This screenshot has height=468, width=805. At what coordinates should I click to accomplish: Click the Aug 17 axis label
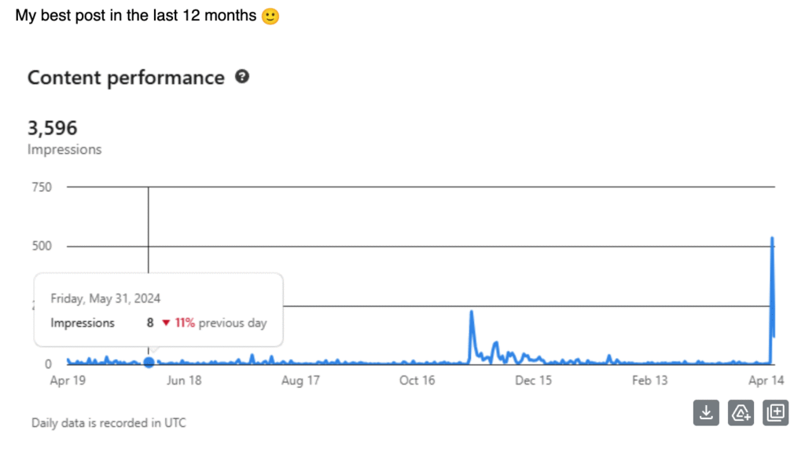(300, 381)
